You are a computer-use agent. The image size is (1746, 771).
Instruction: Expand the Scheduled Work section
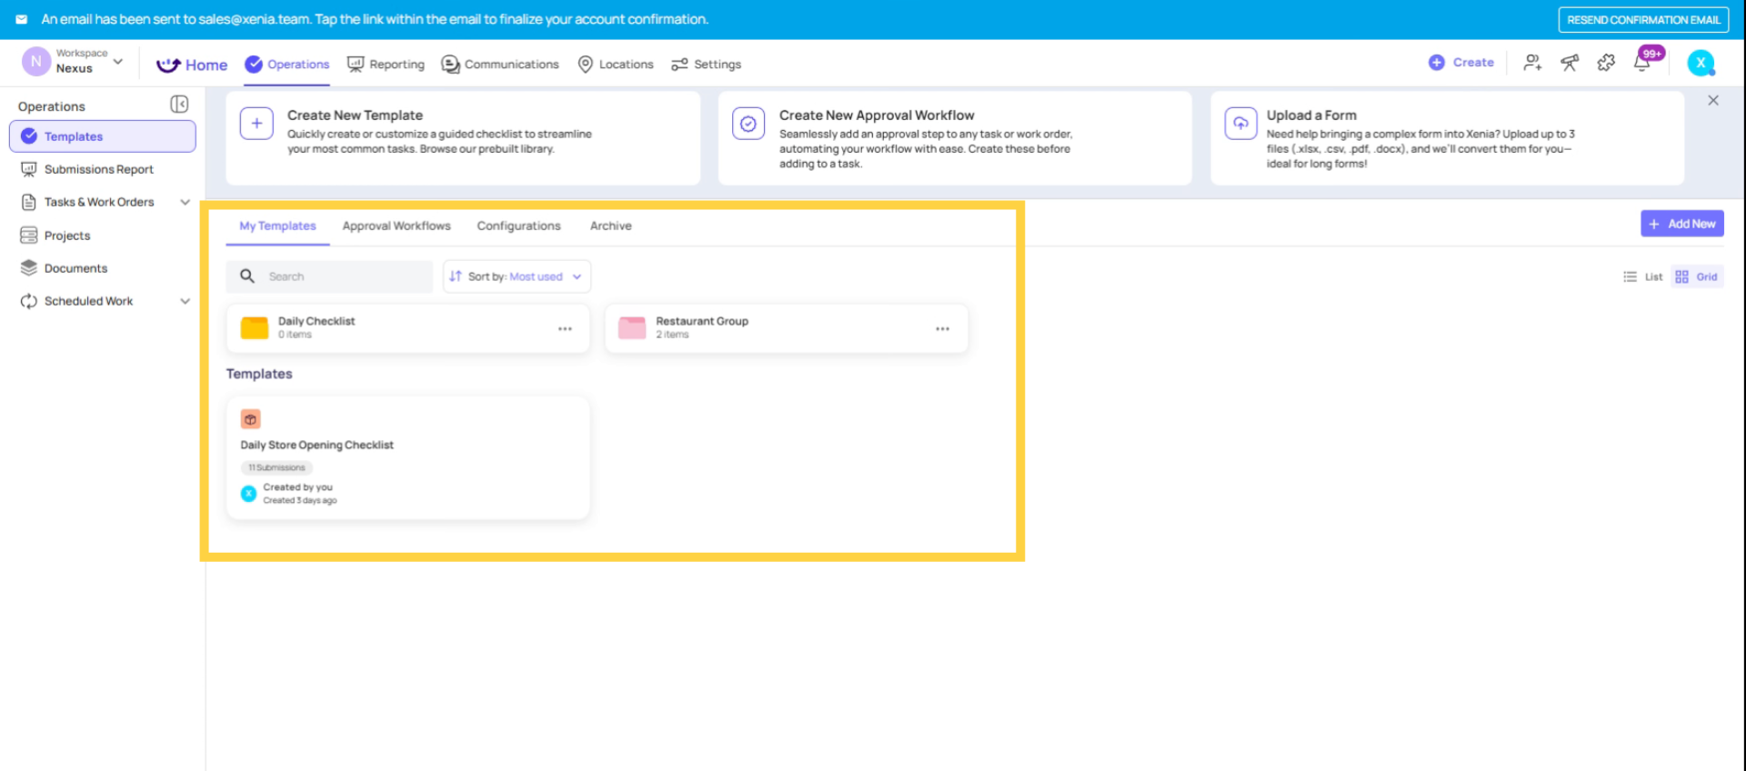(185, 301)
